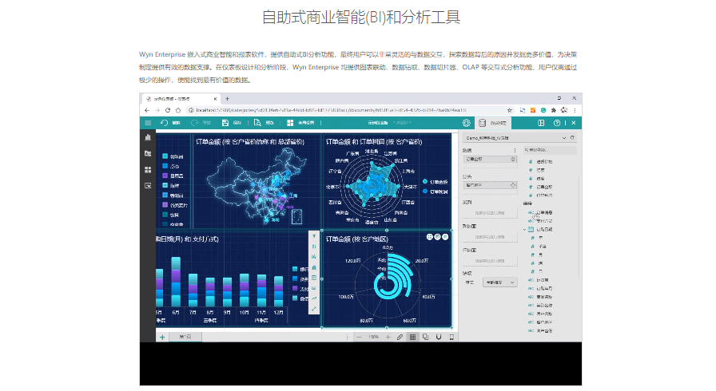Open the Wyn Enterprise link in the paragraph
Screen dimensions: 716x391
pyautogui.click(x=162, y=54)
